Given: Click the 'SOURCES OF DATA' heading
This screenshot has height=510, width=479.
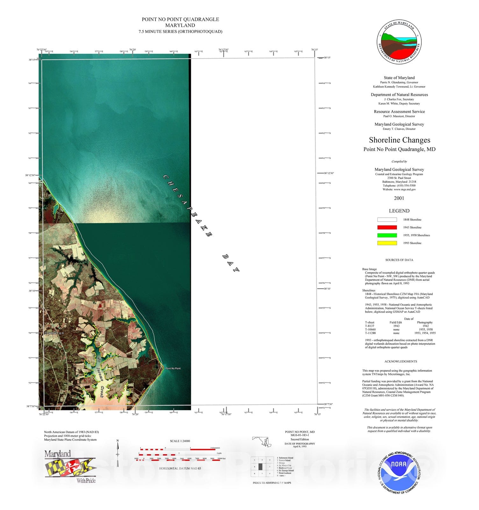Looking at the screenshot, I should tap(399, 260).
